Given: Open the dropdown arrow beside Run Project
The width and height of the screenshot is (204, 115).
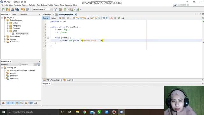Looking at the screenshot, I should (x=68, y=9).
